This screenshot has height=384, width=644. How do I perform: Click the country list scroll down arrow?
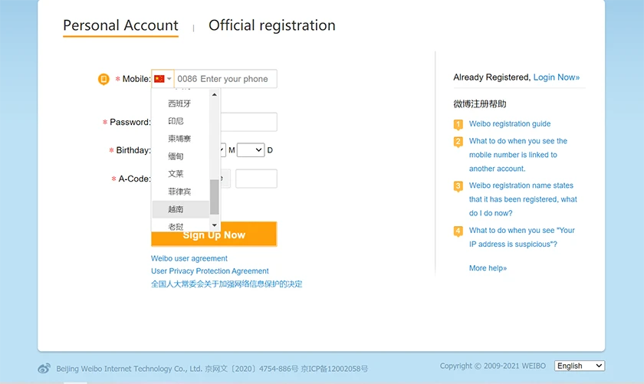click(214, 225)
